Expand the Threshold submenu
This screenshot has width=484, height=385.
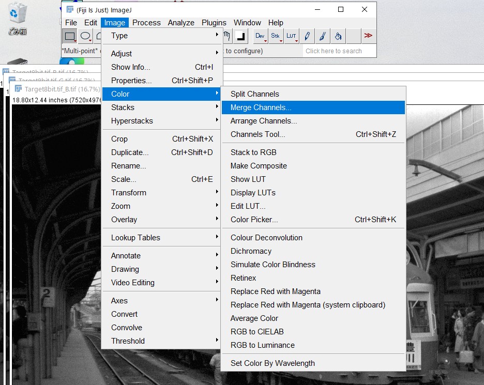tap(161, 341)
